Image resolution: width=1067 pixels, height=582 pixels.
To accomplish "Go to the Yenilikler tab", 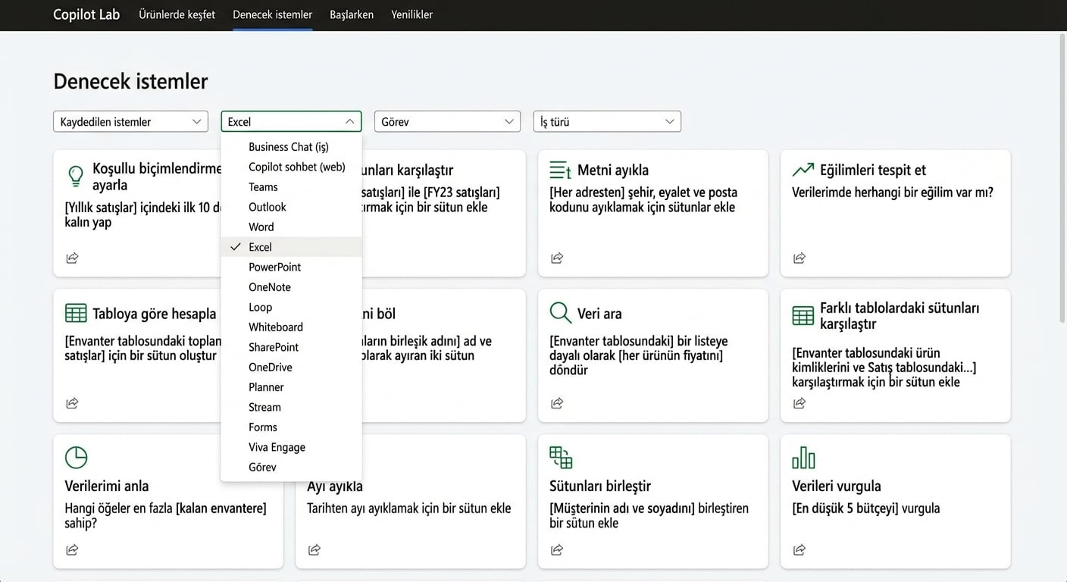I will 411,14.
